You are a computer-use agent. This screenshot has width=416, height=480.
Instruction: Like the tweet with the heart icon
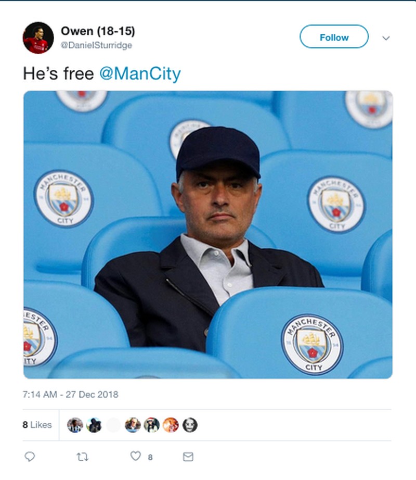136,456
